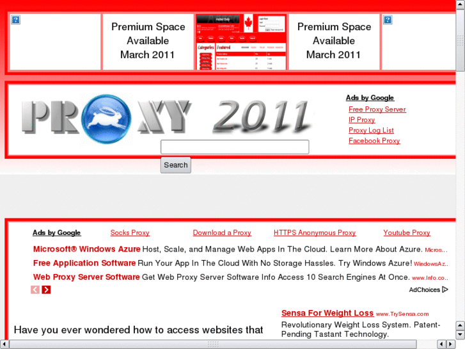The height and width of the screenshot is (349, 465).
Task: Click the horizontal scrollbar right arrow
Action: (x=451, y=345)
